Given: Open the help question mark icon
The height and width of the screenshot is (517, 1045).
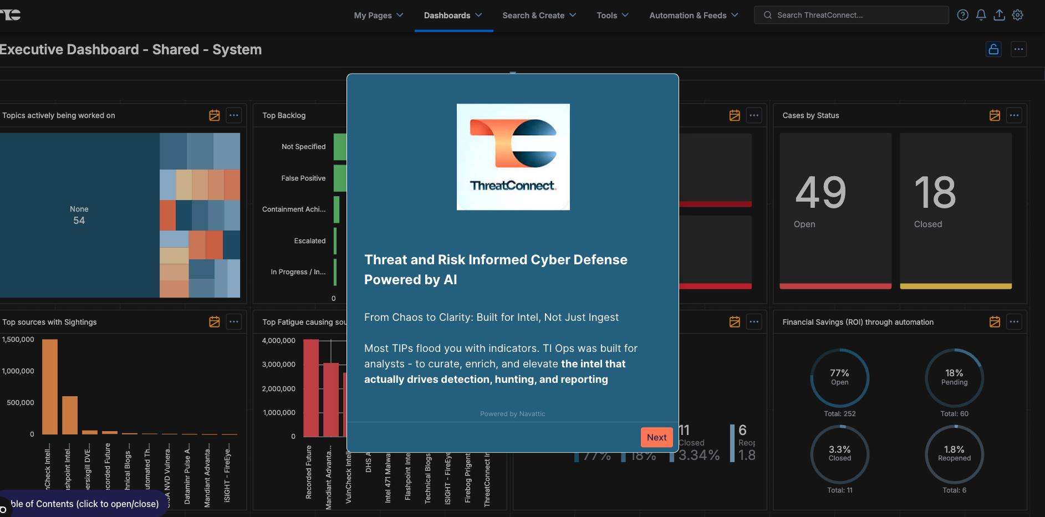Looking at the screenshot, I should [963, 15].
